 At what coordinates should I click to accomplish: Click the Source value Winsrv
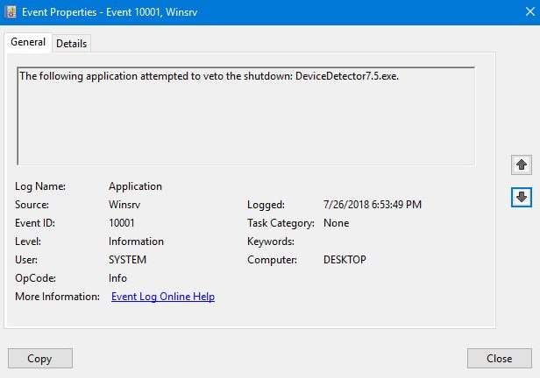124,205
